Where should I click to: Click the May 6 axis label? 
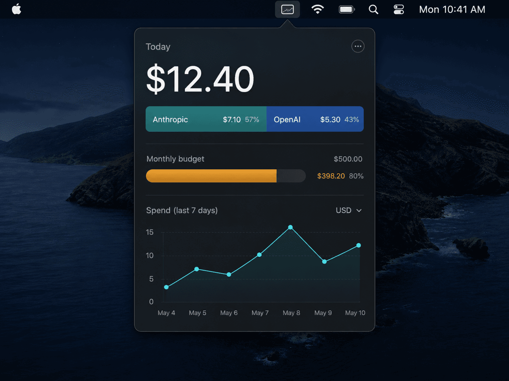coord(229,313)
